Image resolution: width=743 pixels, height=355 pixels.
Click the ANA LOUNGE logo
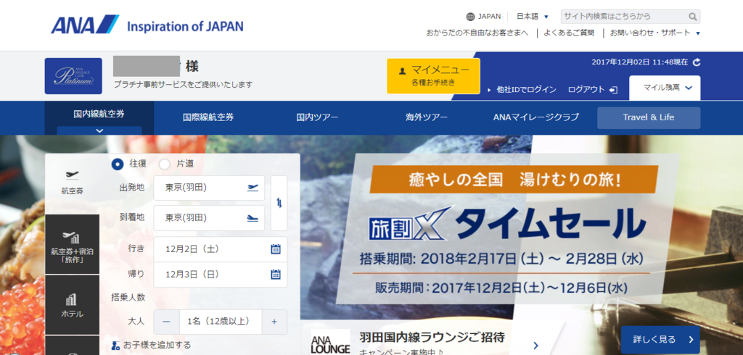(x=330, y=342)
